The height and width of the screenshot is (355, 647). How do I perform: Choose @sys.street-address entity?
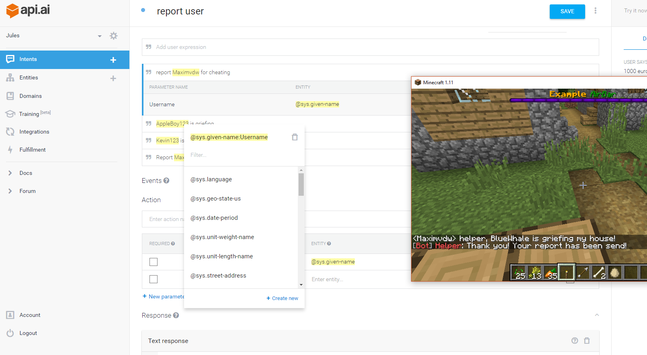tap(218, 276)
